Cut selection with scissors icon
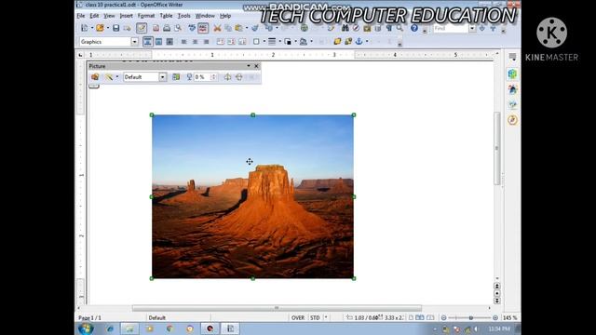Screen dimensions: 596x335 point(217,28)
